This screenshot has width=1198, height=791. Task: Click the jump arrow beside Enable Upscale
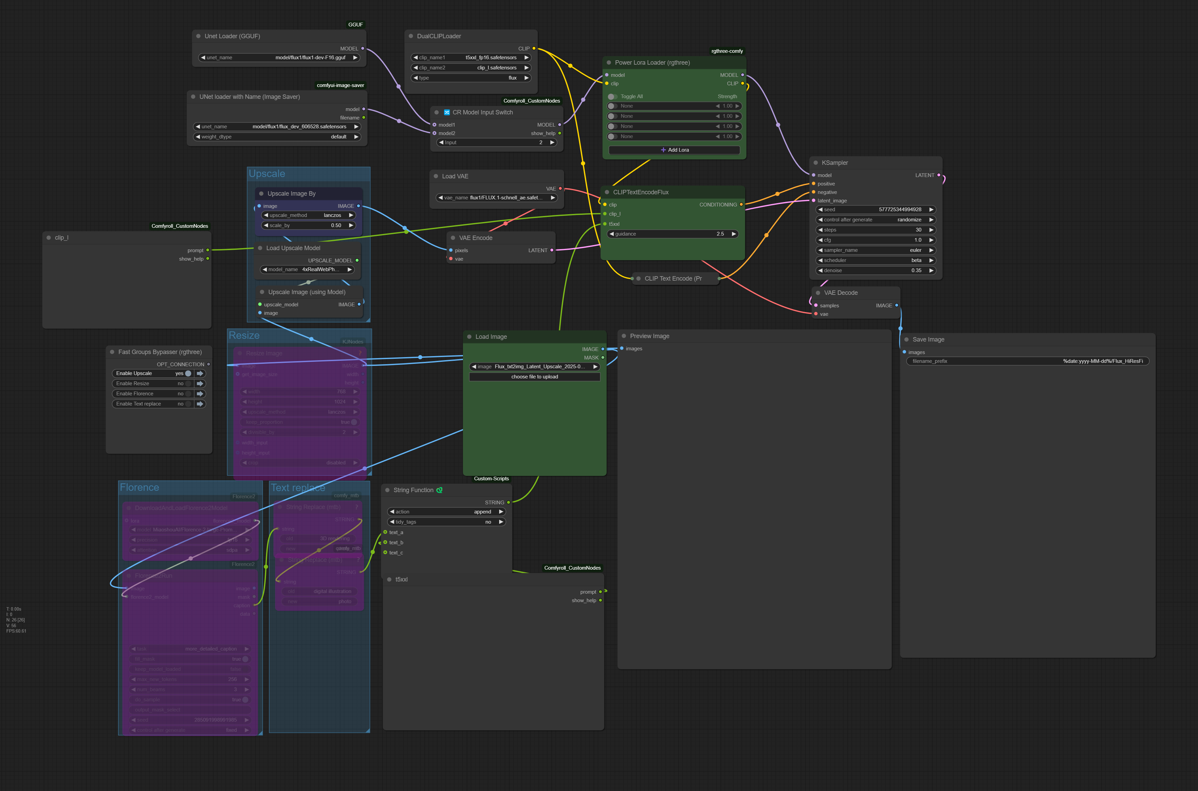[x=200, y=373]
